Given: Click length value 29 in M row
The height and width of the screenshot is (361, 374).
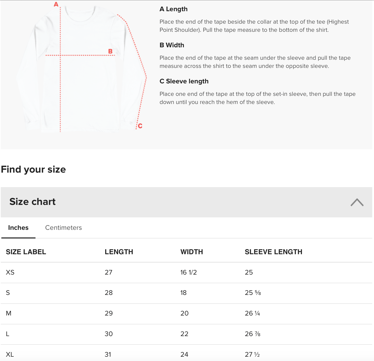Looking at the screenshot, I should click(109, 313).
